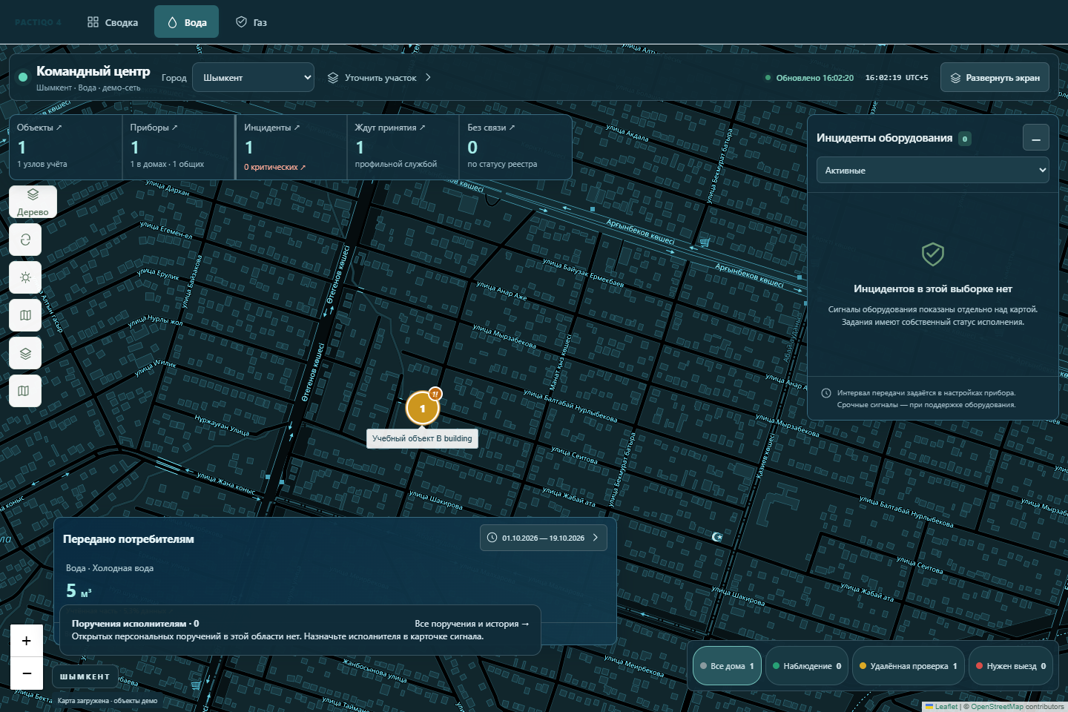1068x712 pixels.
Task: Open the Ждут принятия stat card
Action: (x=403, y=147)
